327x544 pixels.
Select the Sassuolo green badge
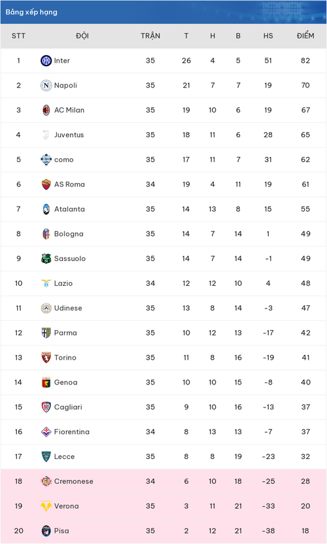click(46, 258)
